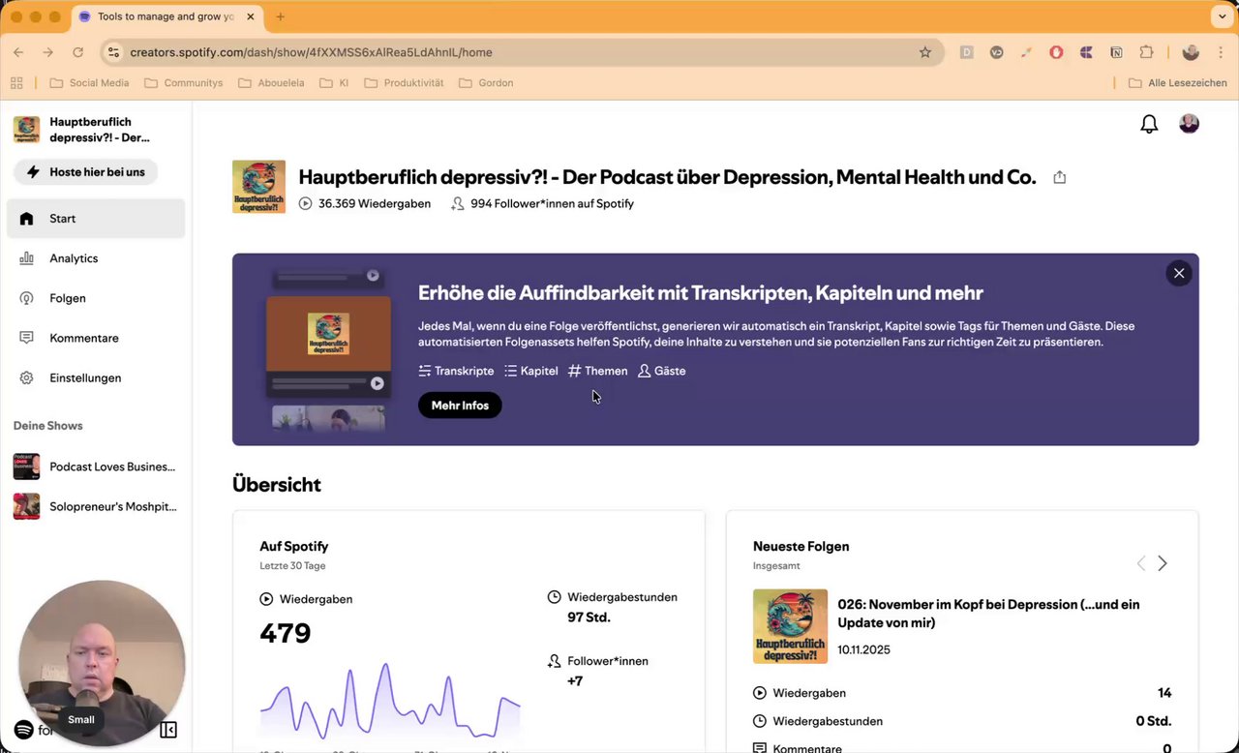Click podcast cover art beside title
The height and width of the screenshot is (753, 1239).
[x=258, y=187]
